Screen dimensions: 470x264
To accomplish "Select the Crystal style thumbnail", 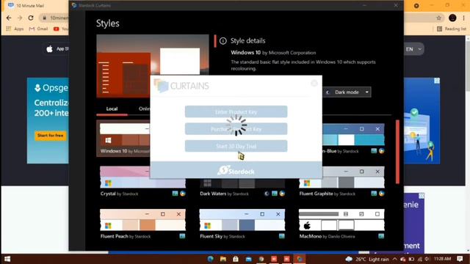I will (142, 177).
